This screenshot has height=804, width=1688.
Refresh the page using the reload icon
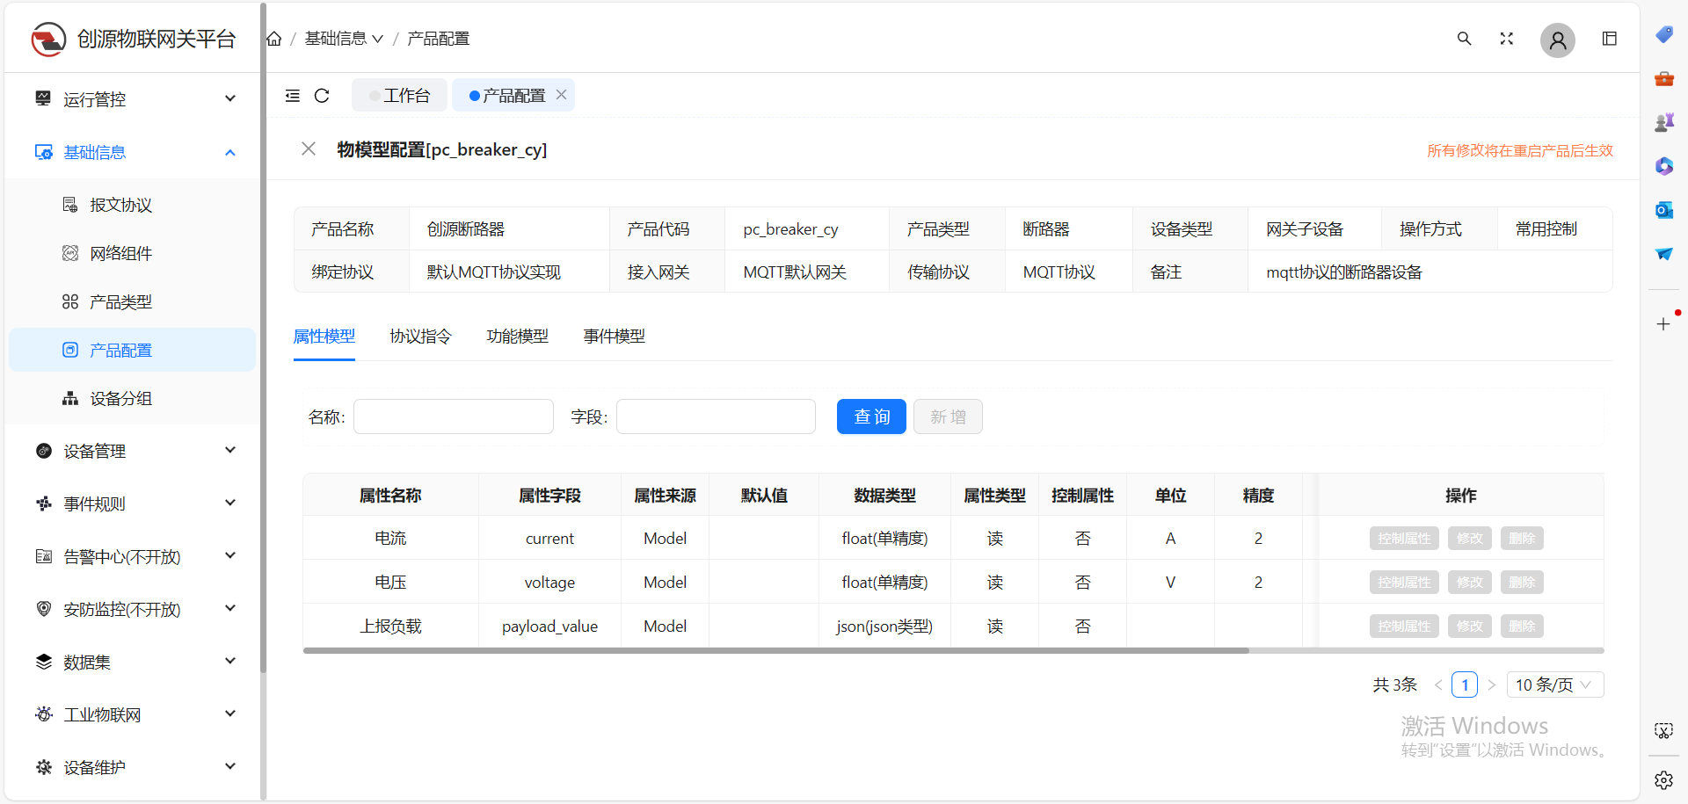322,96
